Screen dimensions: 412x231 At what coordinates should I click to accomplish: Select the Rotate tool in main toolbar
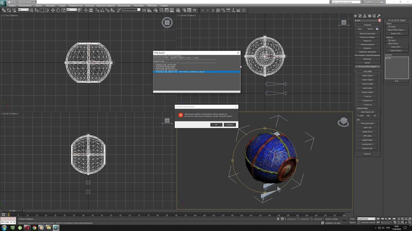[58, 10]
